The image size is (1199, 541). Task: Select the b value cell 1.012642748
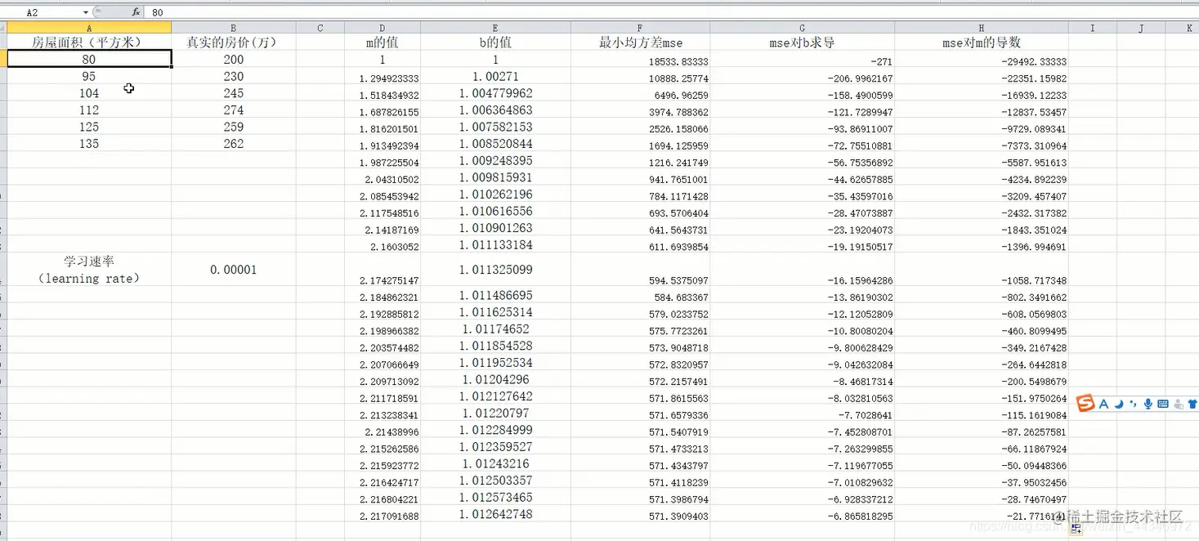point(495,514)
